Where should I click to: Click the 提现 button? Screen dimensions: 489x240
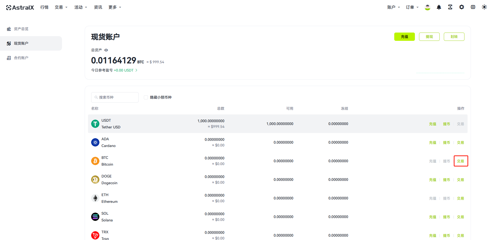click(x=429, y=37)
